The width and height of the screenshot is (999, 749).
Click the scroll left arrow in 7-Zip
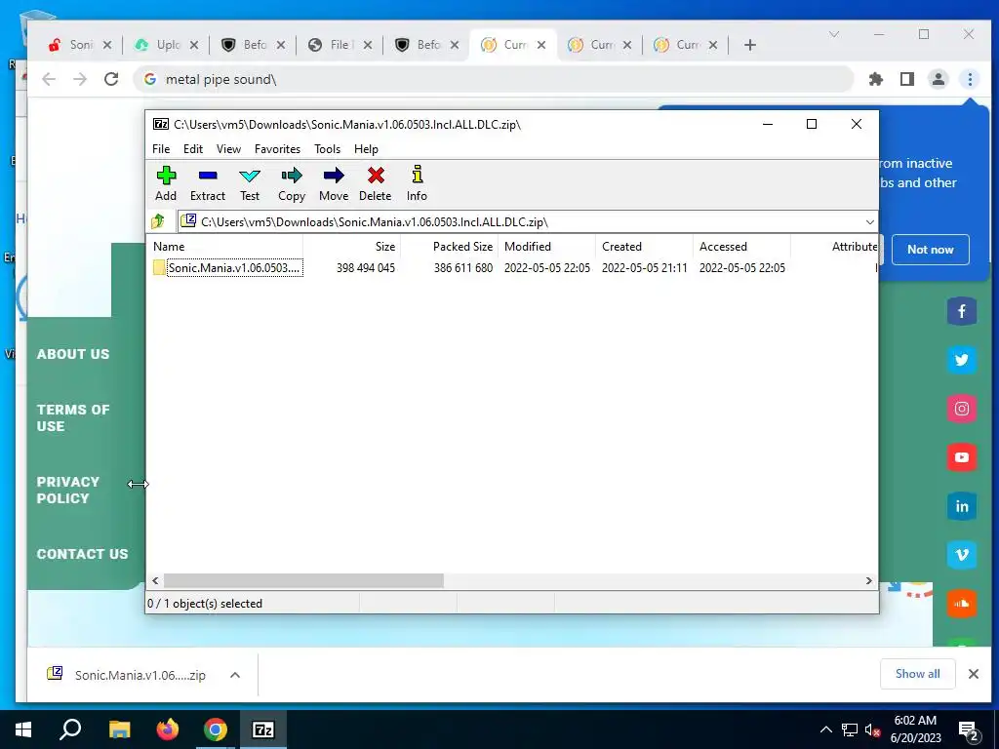coord(155,581)
